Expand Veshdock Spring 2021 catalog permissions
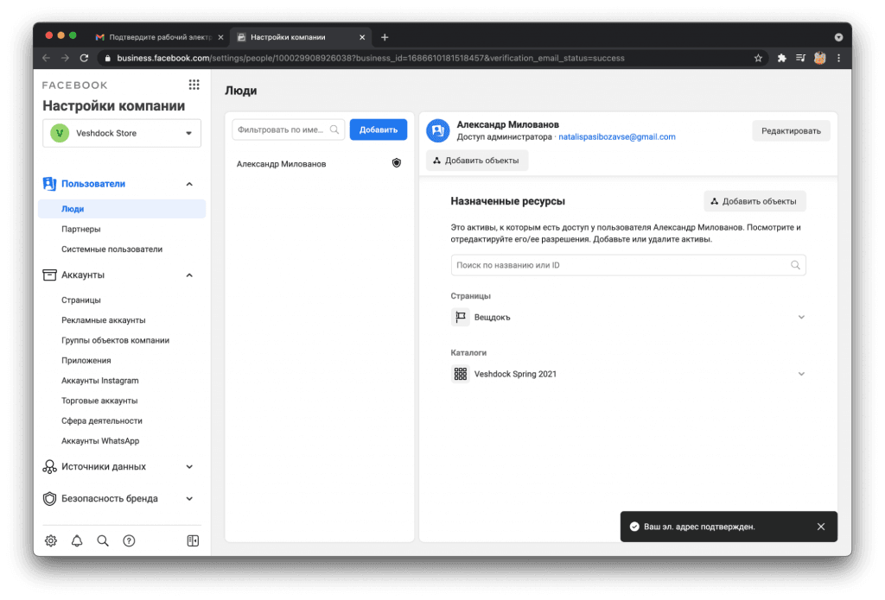The width and height of the screenshot is (885, 600). coord(801,374)
